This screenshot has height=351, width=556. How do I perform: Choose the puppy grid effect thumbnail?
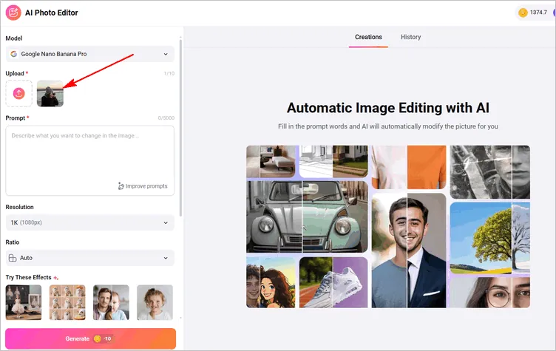67,302
